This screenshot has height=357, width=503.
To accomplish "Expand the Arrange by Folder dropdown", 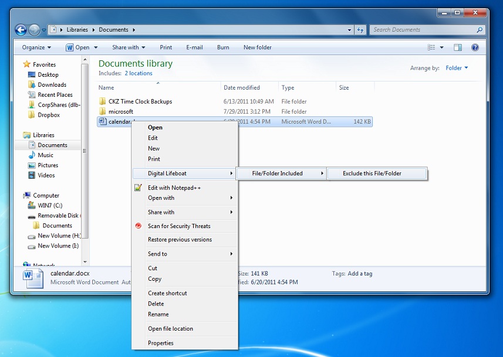I will pyautogui.click(x=457, y=68).
